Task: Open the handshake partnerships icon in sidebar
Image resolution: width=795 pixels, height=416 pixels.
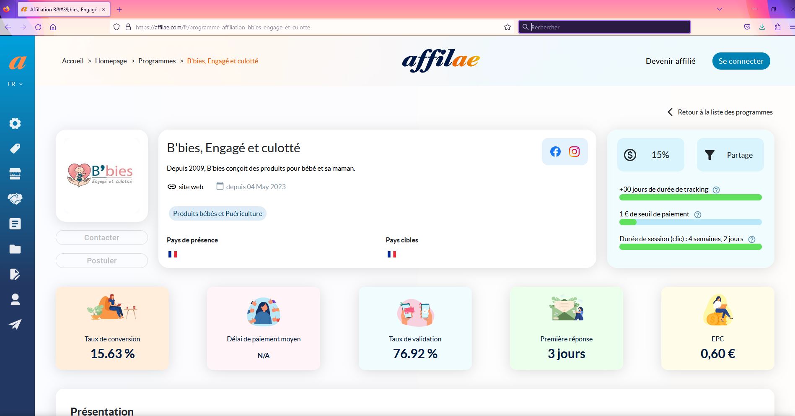Action: [15, 199]
